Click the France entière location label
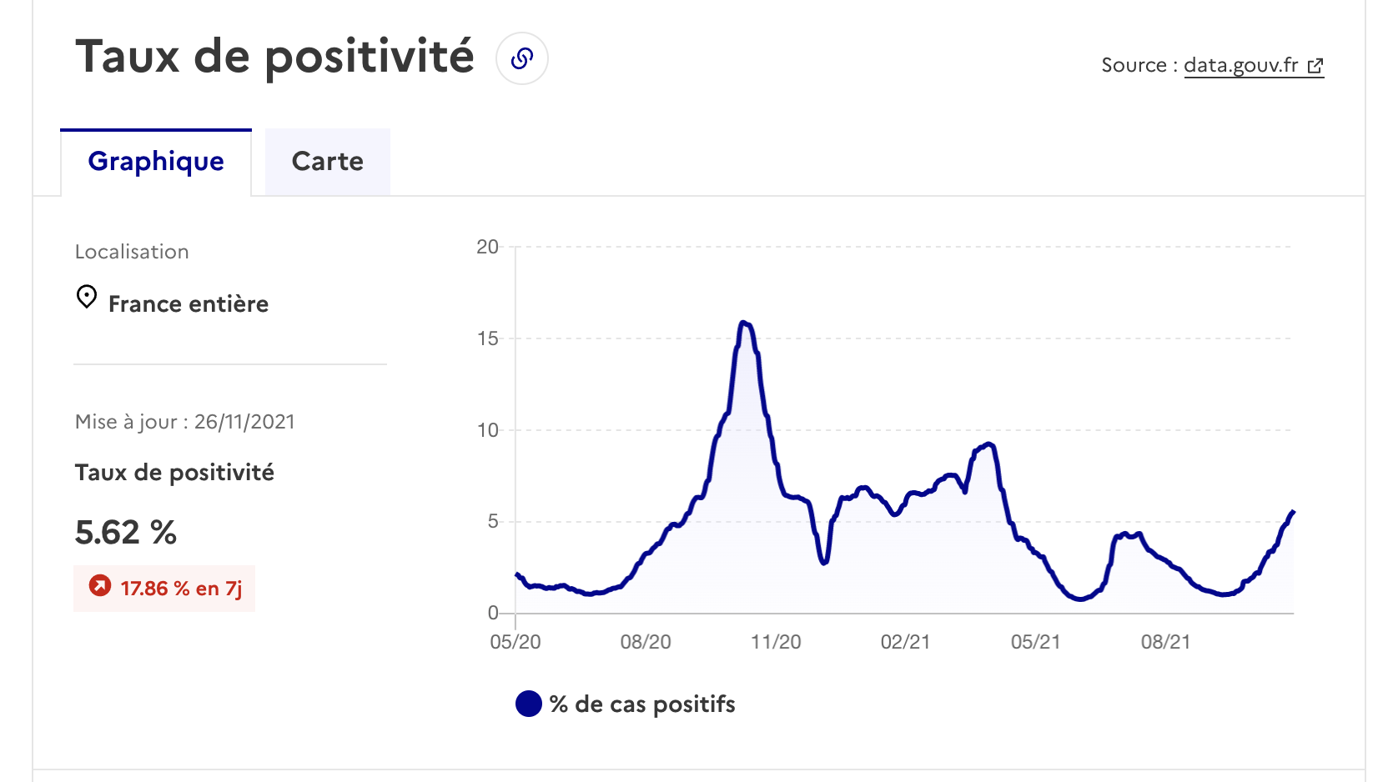The height and width of the screenshot is (782, 1393). (x=189, y=303)
